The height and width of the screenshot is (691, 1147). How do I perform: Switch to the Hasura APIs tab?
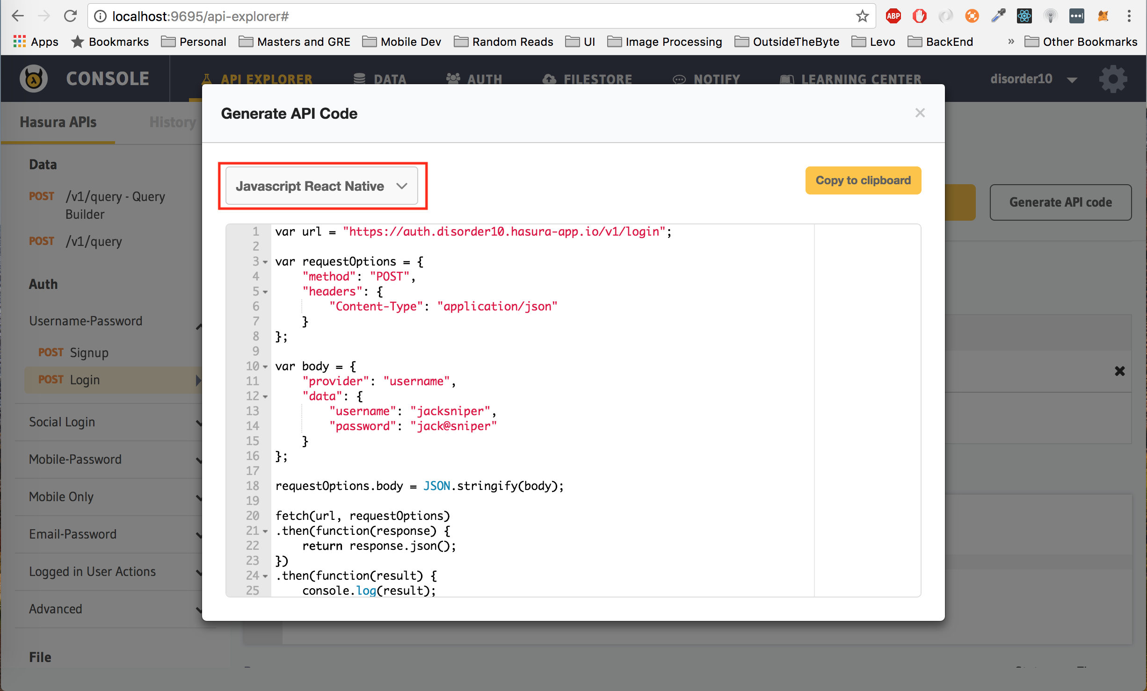(x=58, y=122)
